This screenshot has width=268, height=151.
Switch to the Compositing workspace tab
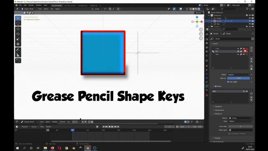[82, 5]
